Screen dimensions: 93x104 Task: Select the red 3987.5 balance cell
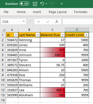(53, 55)
